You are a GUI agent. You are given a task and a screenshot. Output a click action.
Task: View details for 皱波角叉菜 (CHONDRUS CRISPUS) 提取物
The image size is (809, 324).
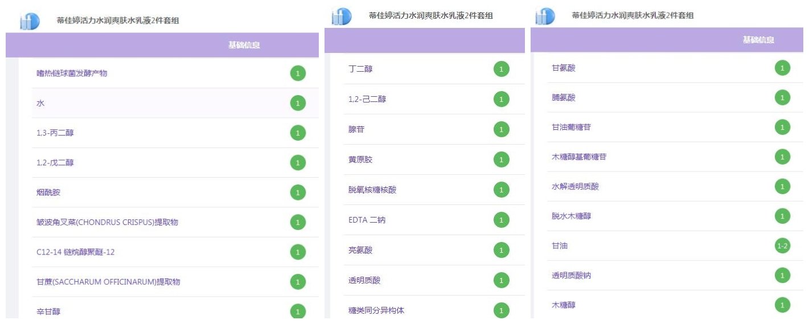[107, 222]
